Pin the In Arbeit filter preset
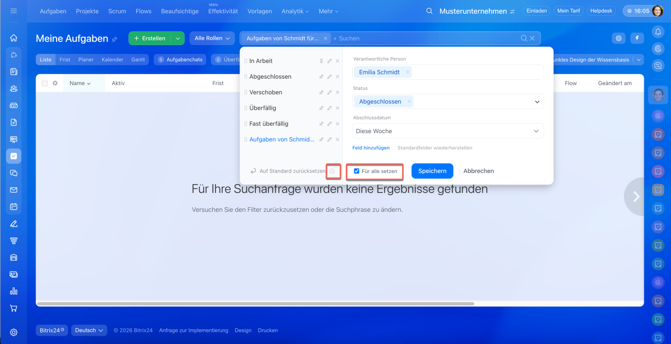Viewport: 671px width, 344px height. click(x=321, y=61)
